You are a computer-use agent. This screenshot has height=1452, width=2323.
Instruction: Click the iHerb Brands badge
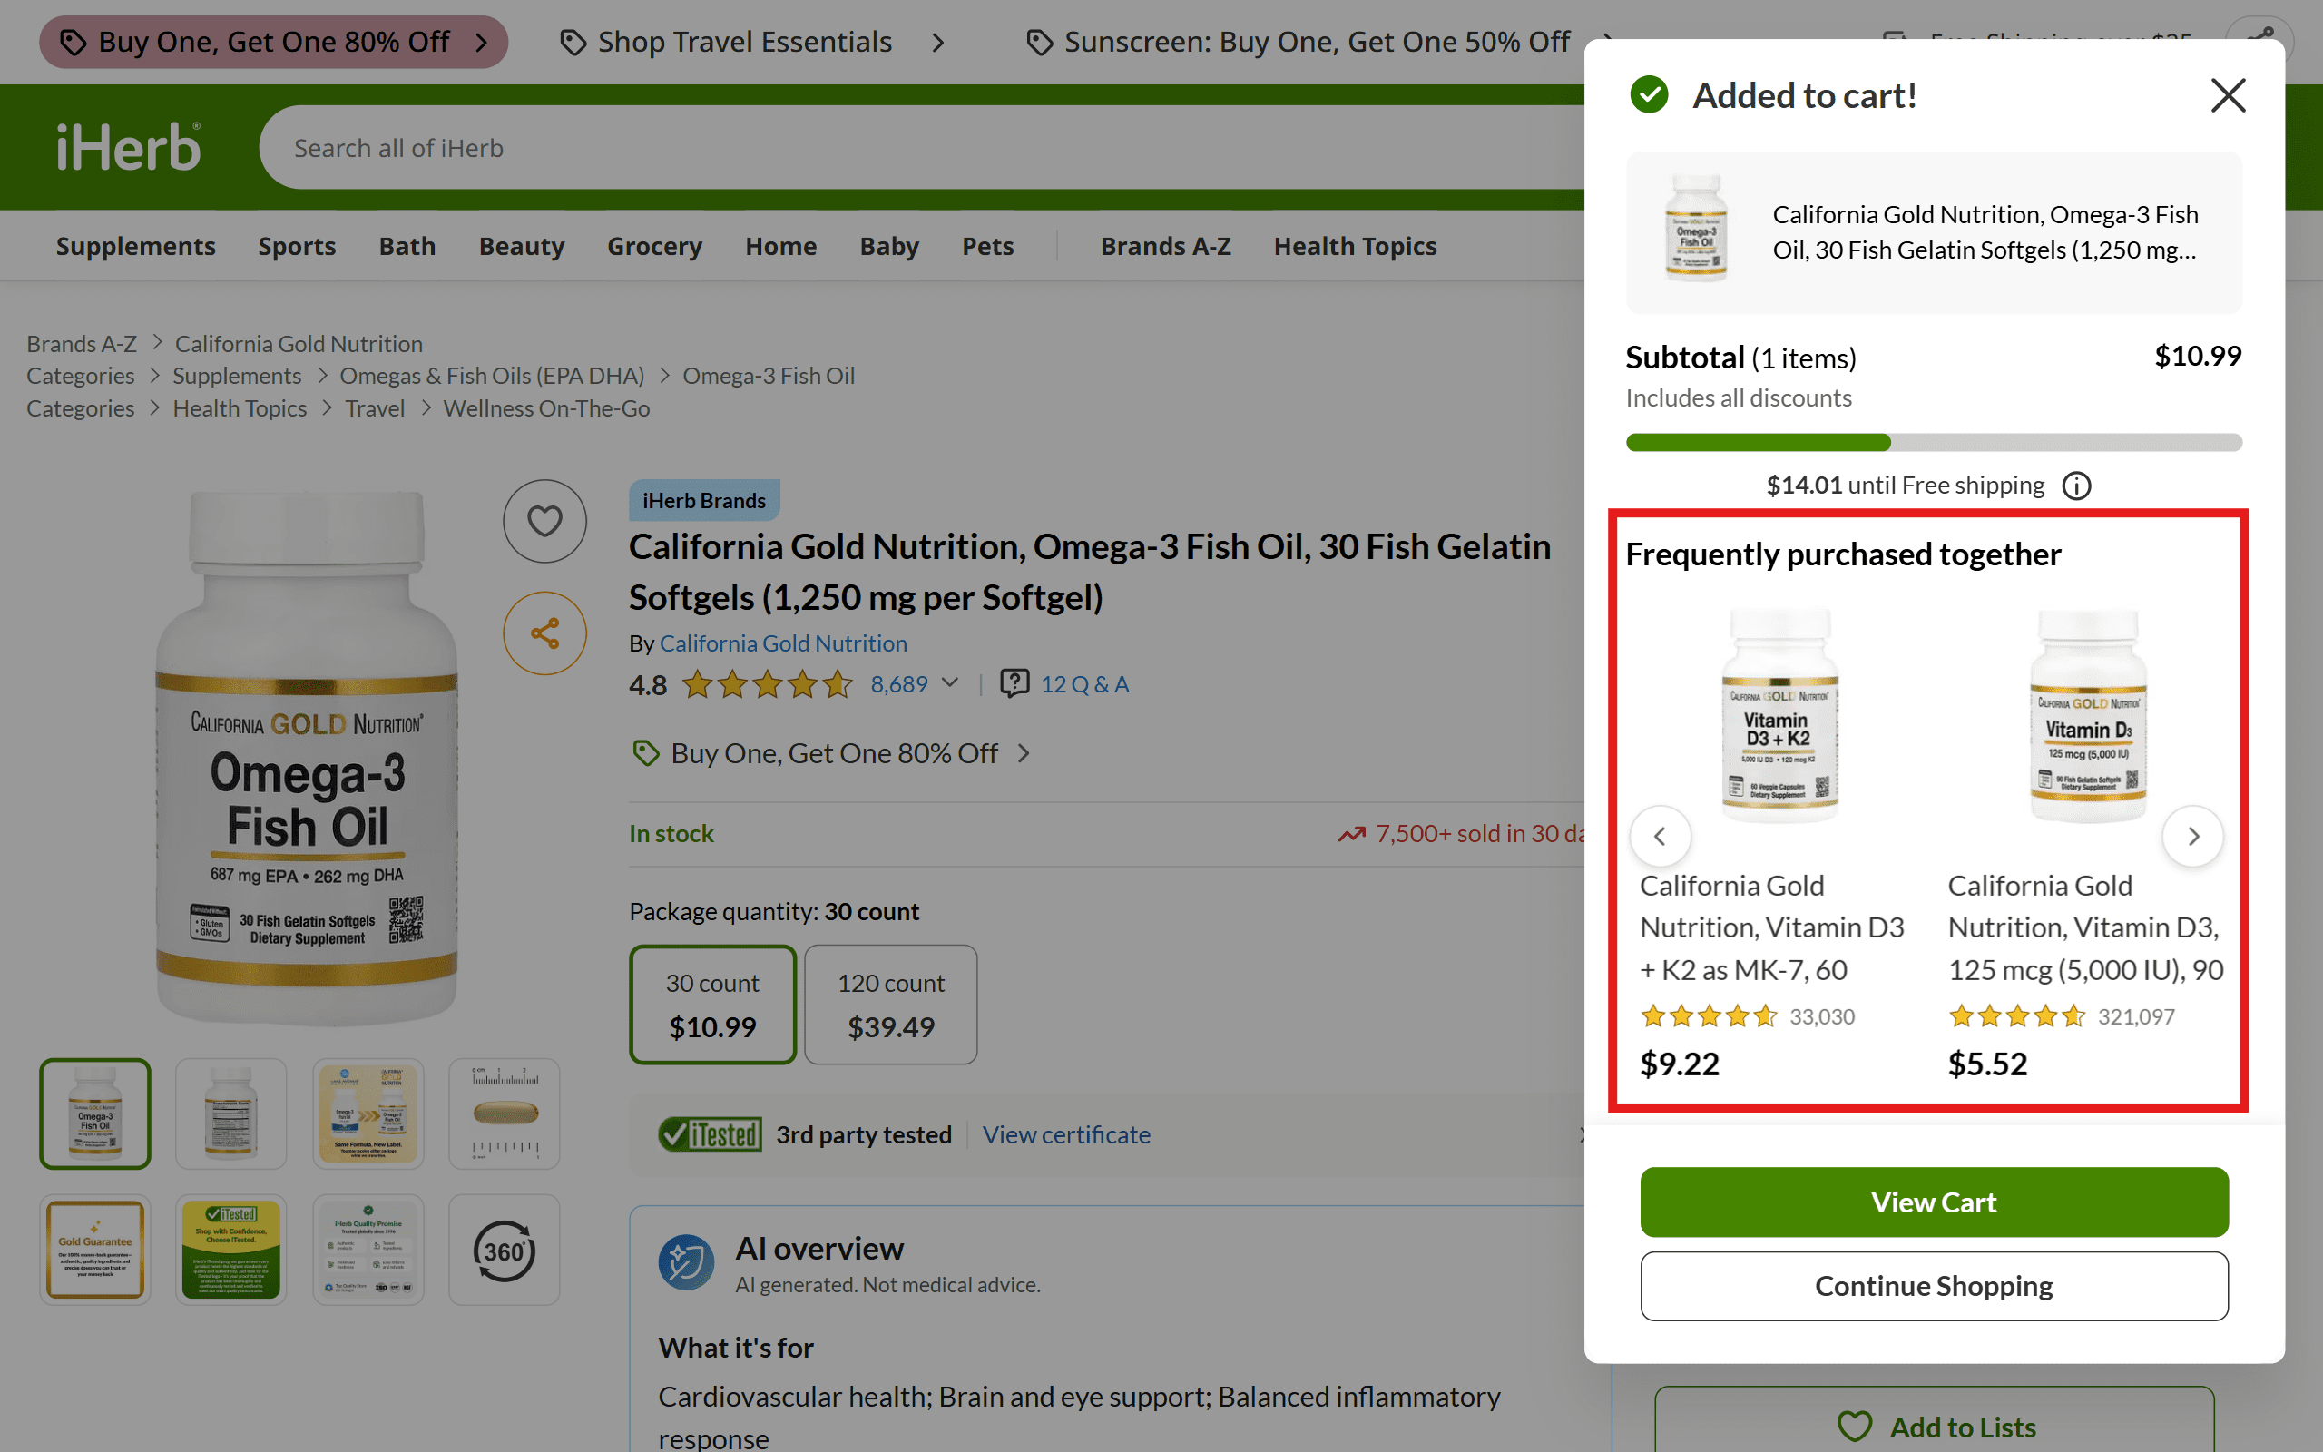pos(703,500)
